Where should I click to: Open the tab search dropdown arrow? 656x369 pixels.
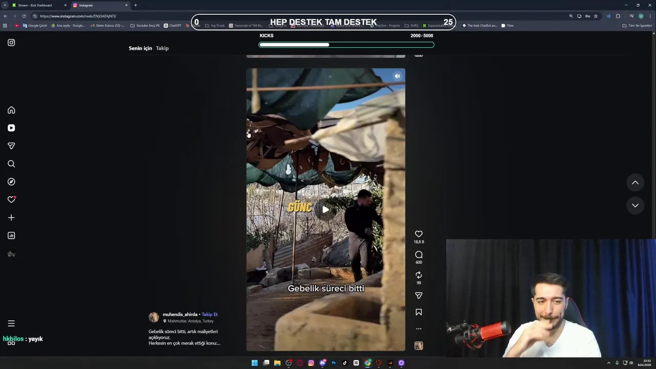5,5
